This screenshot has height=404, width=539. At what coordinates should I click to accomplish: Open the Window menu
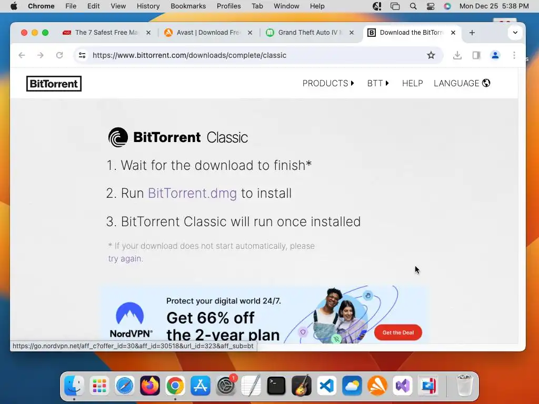[286, 6]
